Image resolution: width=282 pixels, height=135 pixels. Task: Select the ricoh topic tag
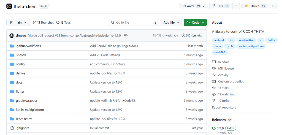pos(230,46)
